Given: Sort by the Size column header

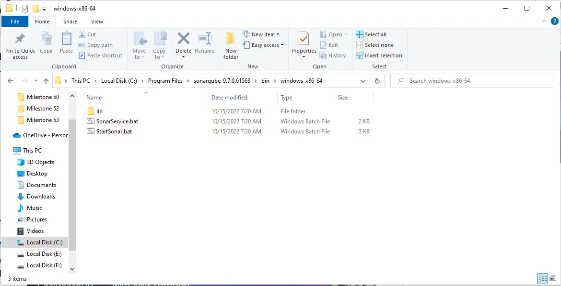Looking at the screenshot, I should coord(343,98).
